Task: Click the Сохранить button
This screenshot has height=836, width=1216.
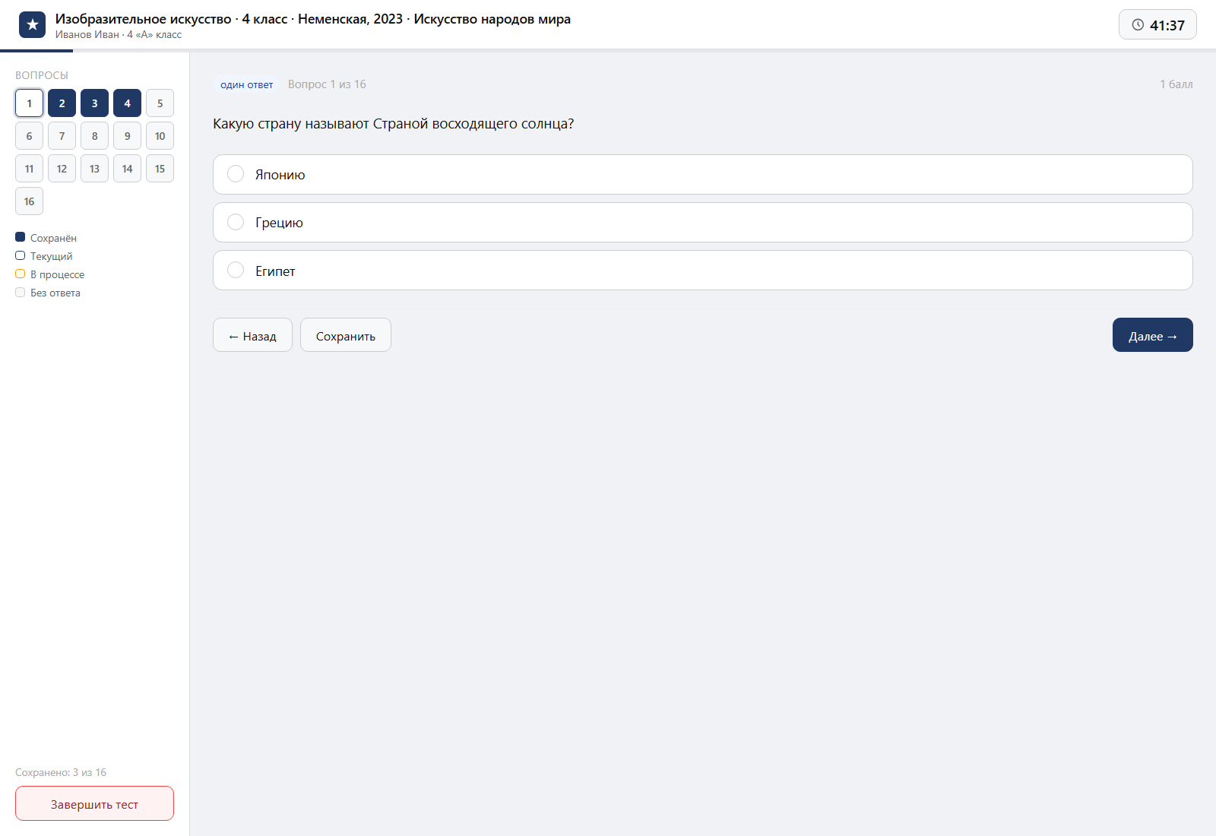Action: coord(346,335)
